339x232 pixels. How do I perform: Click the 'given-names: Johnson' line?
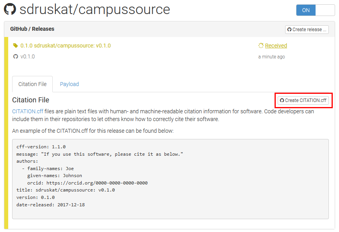[x=55, y=176]
